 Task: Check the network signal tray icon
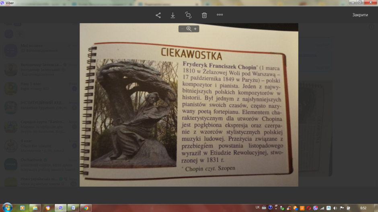322,208
